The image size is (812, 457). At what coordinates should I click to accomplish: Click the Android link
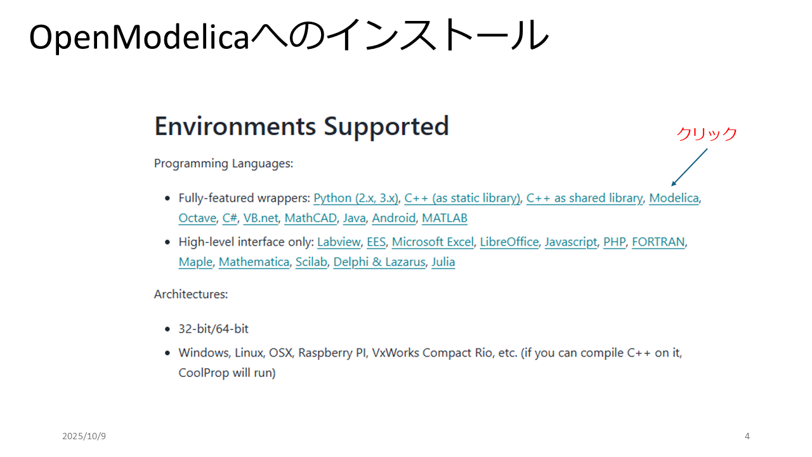pos(393,218)
